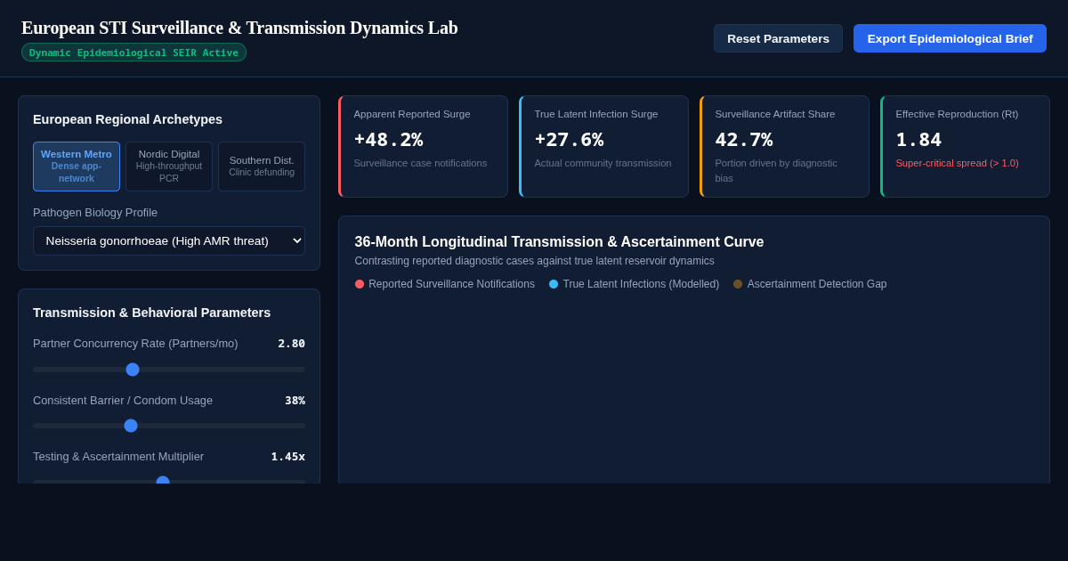The height and width of the screenshot is (561, 1068).
Task: Click the Dynamic Epidemiological SEIR Active badge
Action: click(x=133, y=53)
